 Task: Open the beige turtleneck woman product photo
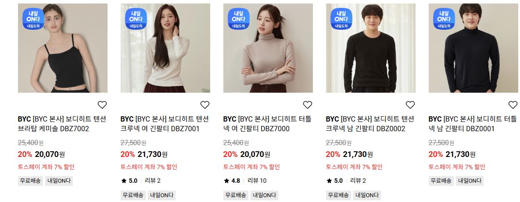pos(268,48)
